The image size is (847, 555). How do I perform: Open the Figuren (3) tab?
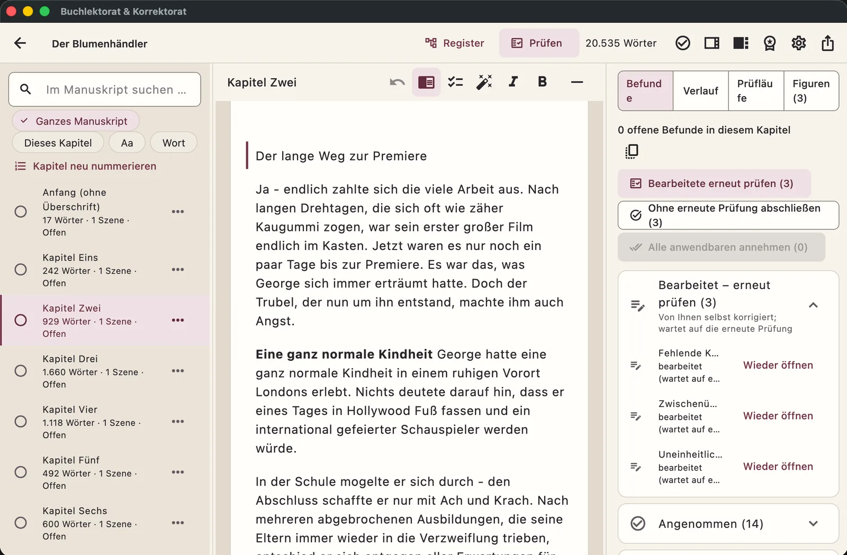coord(811,91)
